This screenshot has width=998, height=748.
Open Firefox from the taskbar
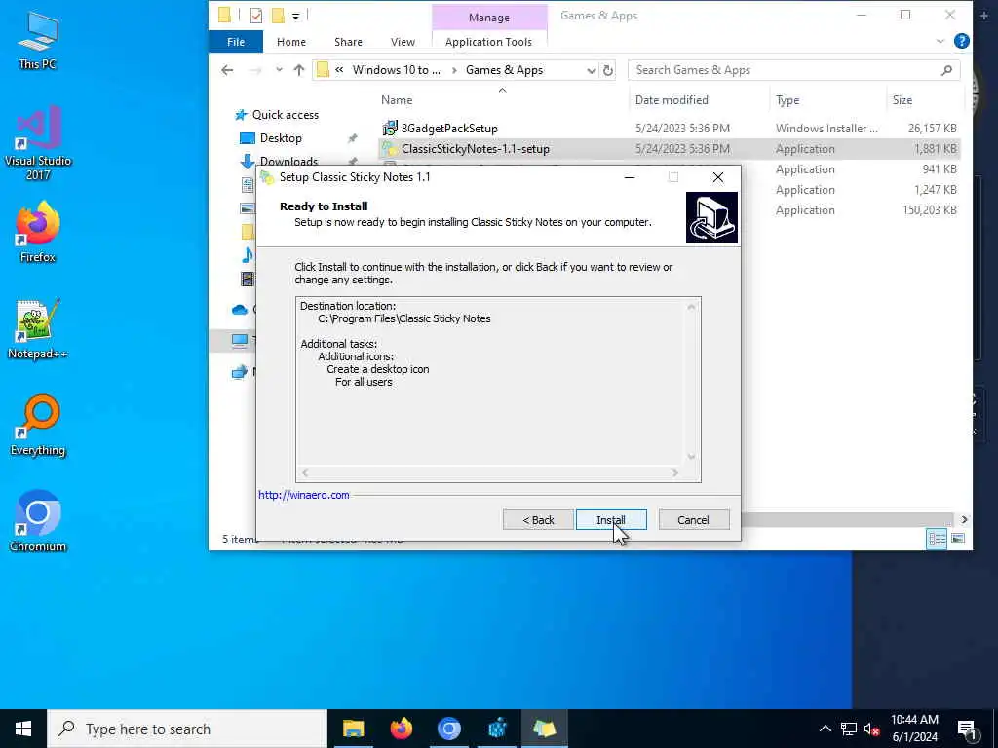[x=401, y=729]
